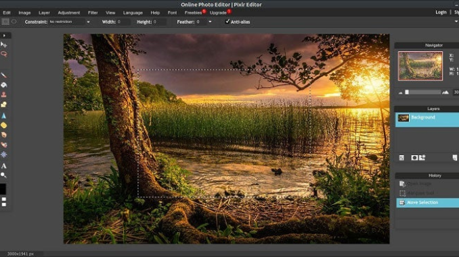Image resolution: width=459 pixels, height=257 pixels.
Task: Open the Filter menu
Action: point(93,13)
